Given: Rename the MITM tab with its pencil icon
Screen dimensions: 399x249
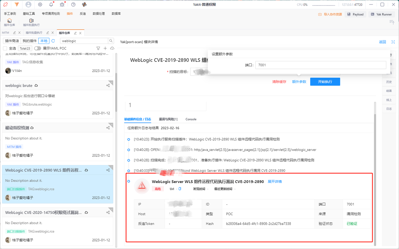Looking at the screenshot, I should click(x=15, y=33).
